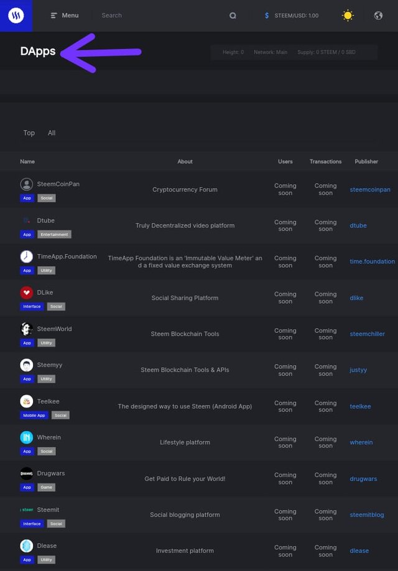This screenshot has height=571, width=398.
Task: Open the Menu hamburger icon
Action: pos(54,16)
